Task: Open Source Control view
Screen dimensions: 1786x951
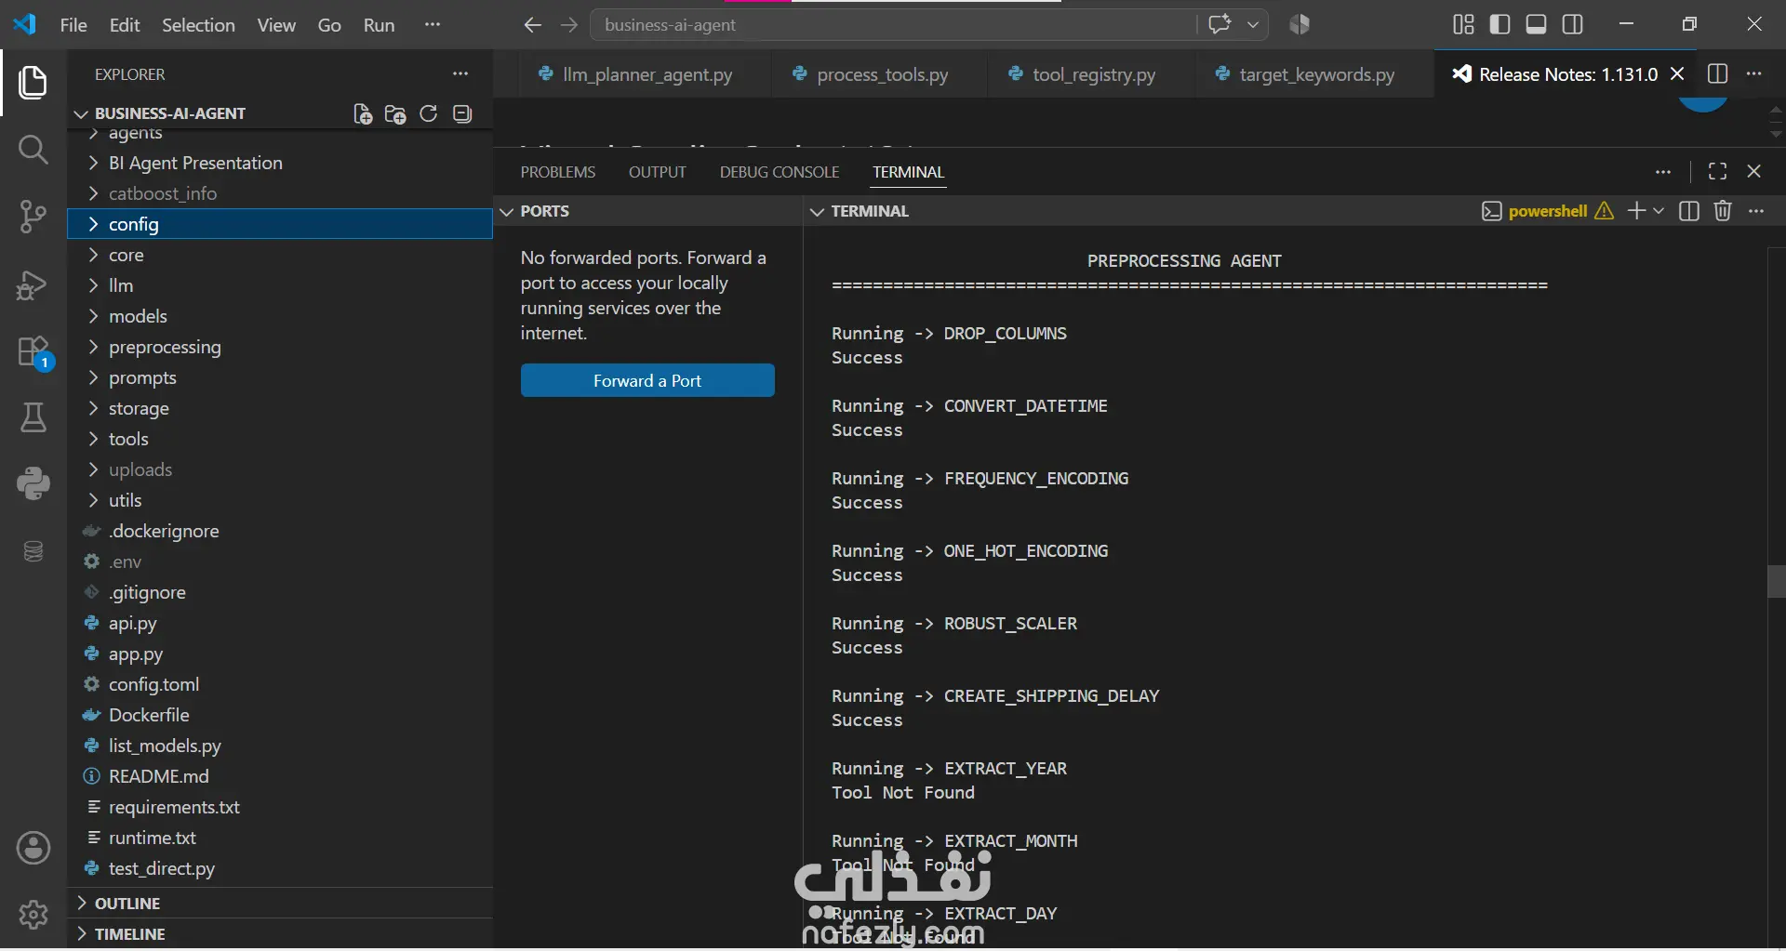Action: (x=33, y=217)
